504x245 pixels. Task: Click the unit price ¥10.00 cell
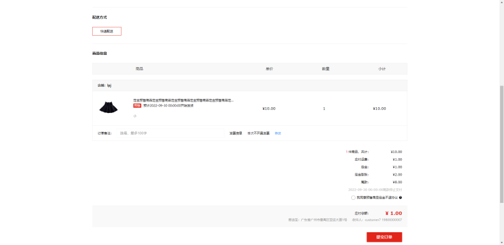(x=269, y=108)
